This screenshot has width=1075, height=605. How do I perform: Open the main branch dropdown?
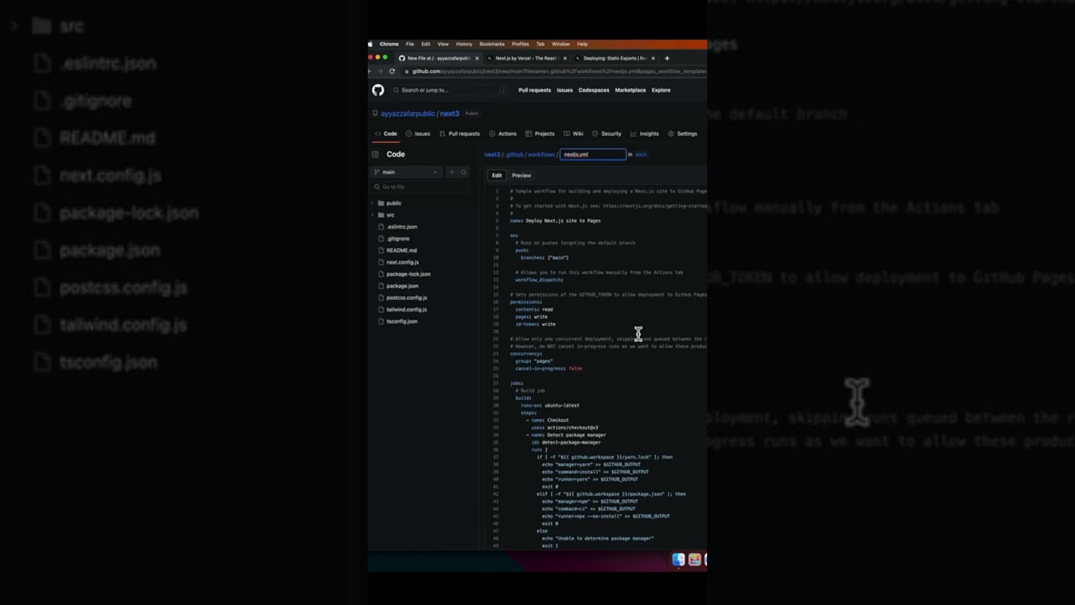(406, 172)
